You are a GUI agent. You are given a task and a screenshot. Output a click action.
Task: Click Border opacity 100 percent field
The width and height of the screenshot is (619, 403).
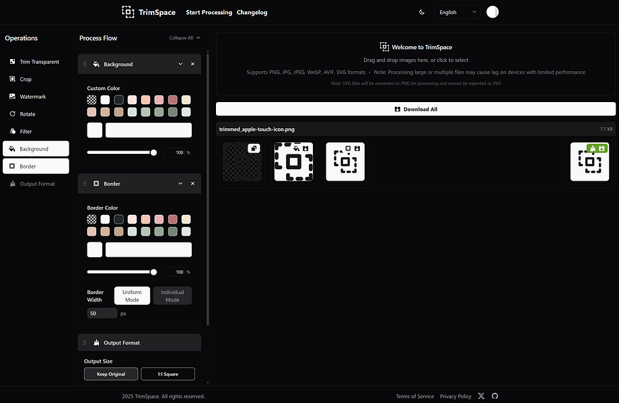pos(174,272)
